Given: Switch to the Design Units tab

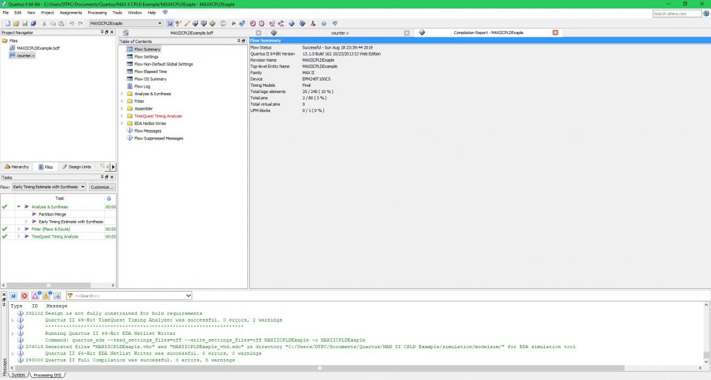Looking at the screenshot, I should (76, 167).
